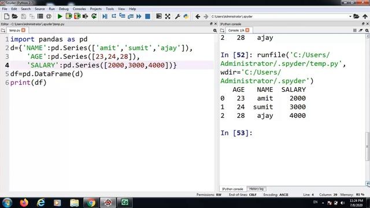Go forward with the right arrow
The height and width of the screenshot is (208, 370).
tap(206, 17)
